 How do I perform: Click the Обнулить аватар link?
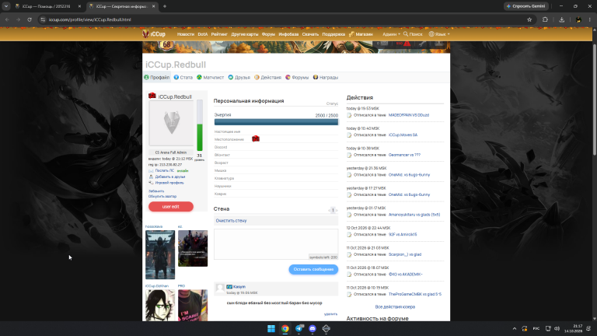click(x=162, y=197)
